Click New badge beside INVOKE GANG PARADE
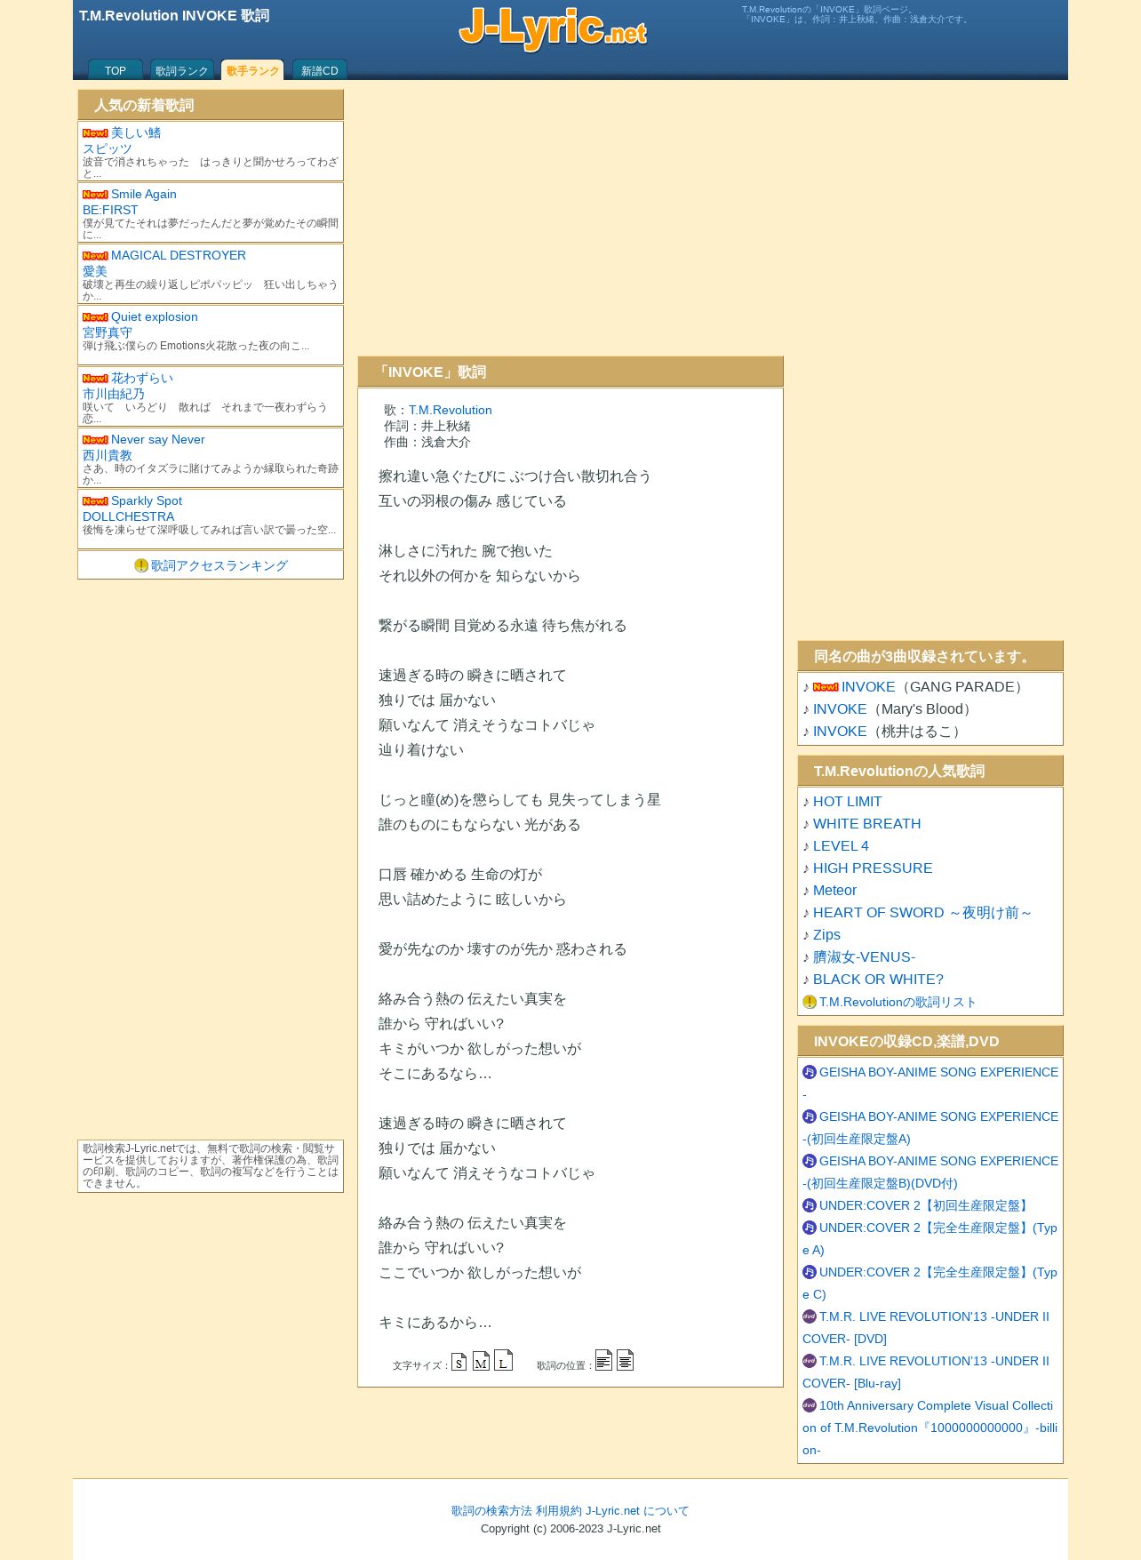 [x=826, y=687]
